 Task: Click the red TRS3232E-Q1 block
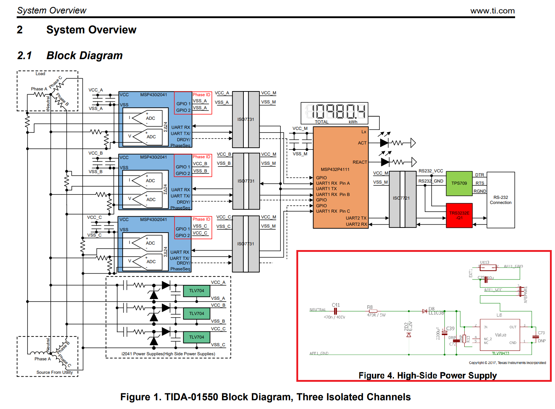coord(459,216)
